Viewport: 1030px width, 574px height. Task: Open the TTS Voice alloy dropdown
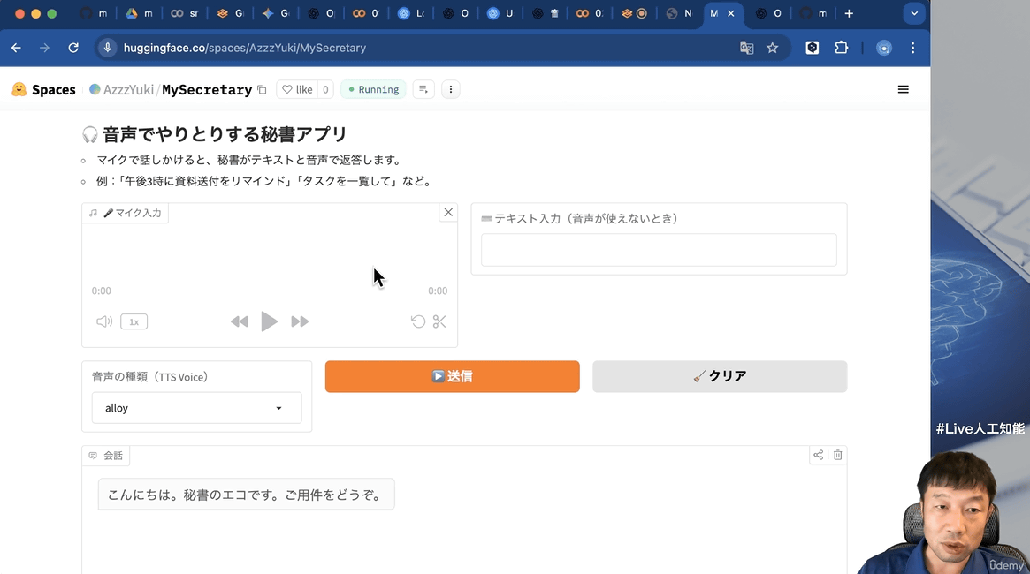point(196,408)
